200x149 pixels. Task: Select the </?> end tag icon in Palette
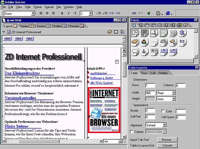[x=173, y=52]
